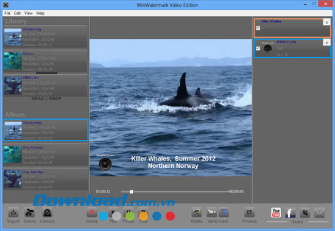Click the 00:00:01 time label right of slider
Viewport: 335px width, 231px height.
236,191
